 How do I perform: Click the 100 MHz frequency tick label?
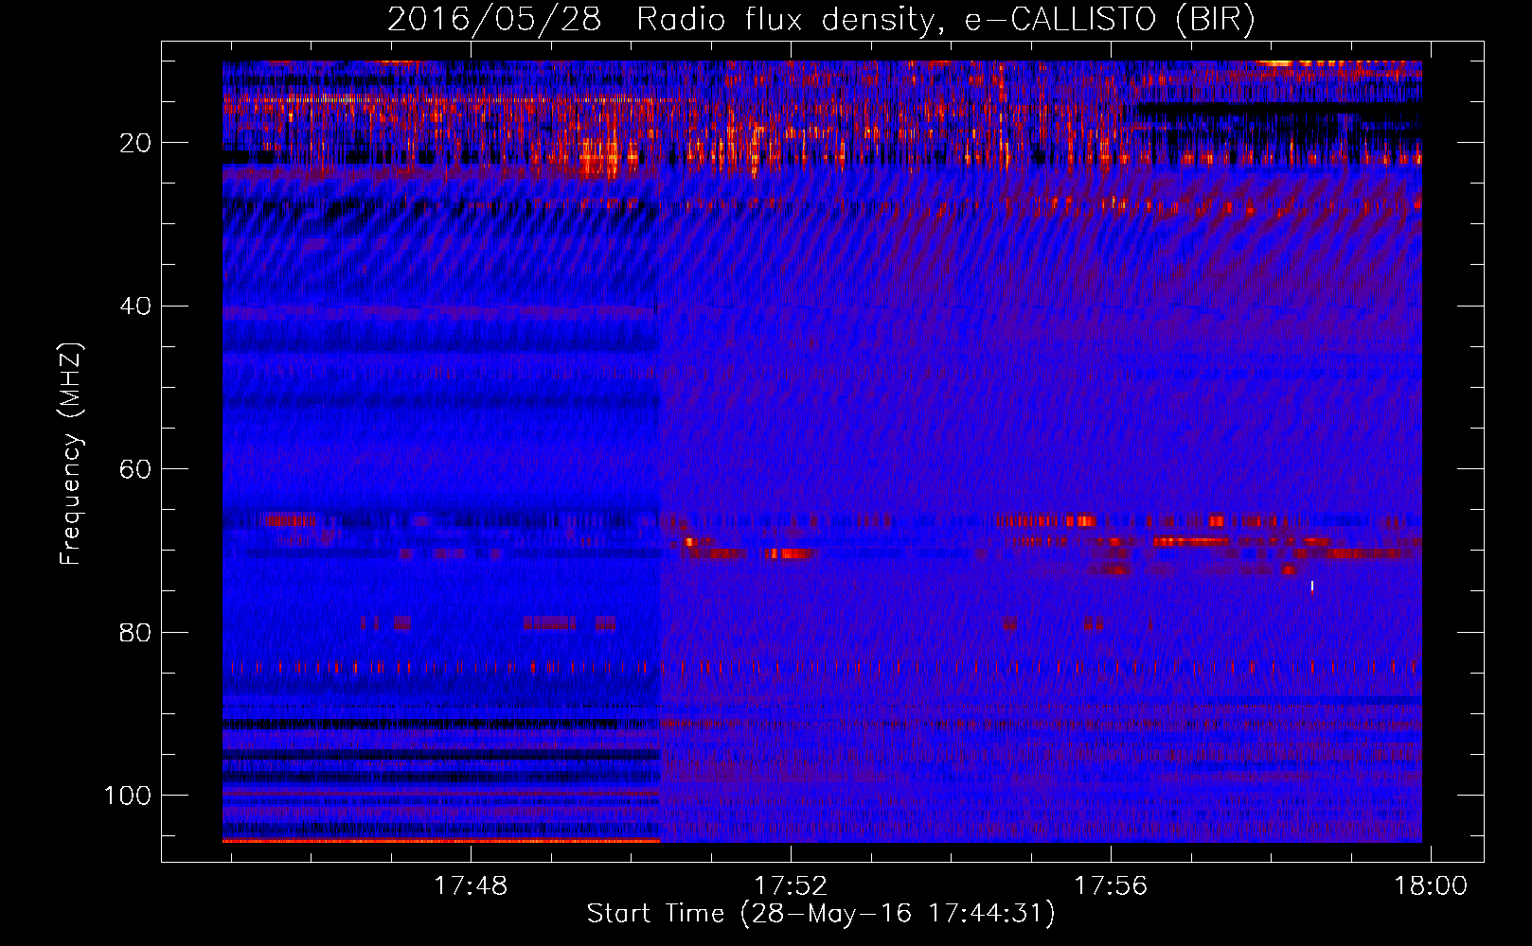128,796
